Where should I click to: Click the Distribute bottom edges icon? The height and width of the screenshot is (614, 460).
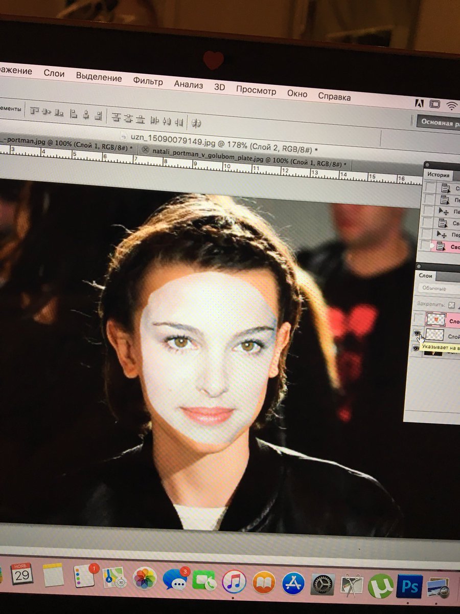tap(141, 120)
